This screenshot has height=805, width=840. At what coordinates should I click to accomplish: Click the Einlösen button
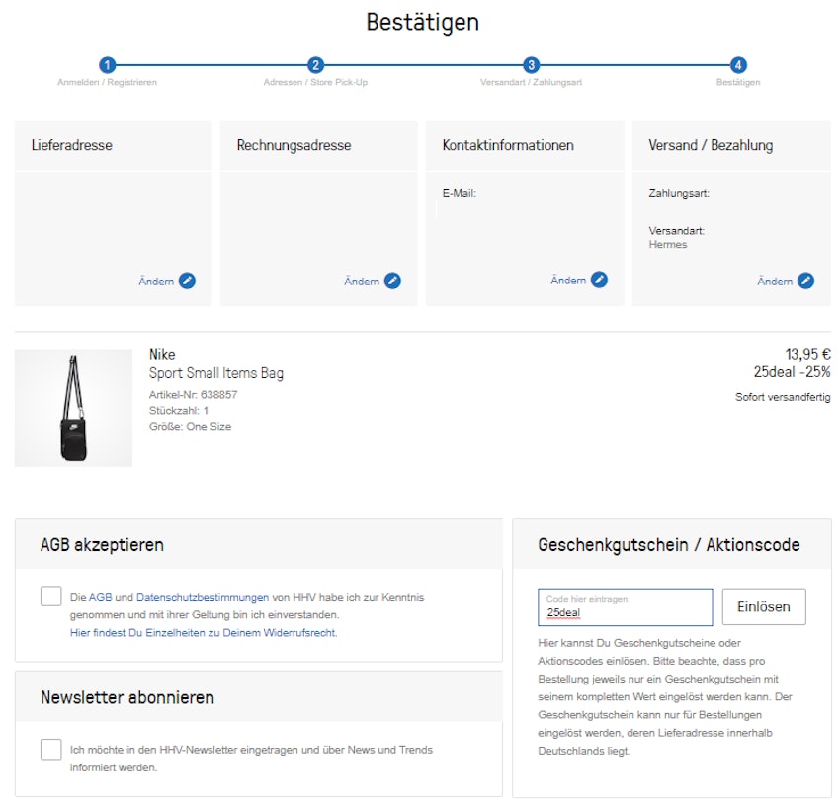(764, 606)
